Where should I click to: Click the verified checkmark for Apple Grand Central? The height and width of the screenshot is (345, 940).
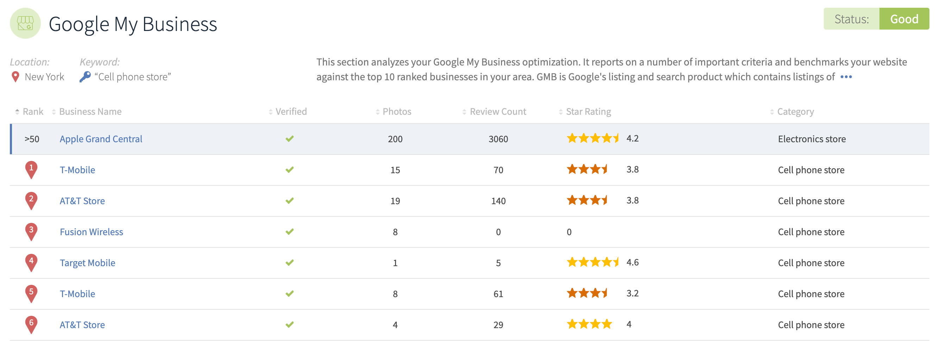[x=290, y=139]
